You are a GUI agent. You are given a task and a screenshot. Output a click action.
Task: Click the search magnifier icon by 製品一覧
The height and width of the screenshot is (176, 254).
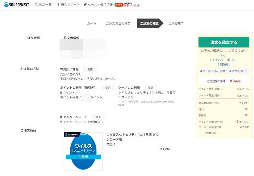pyautogui.click(x=36, y=5)
